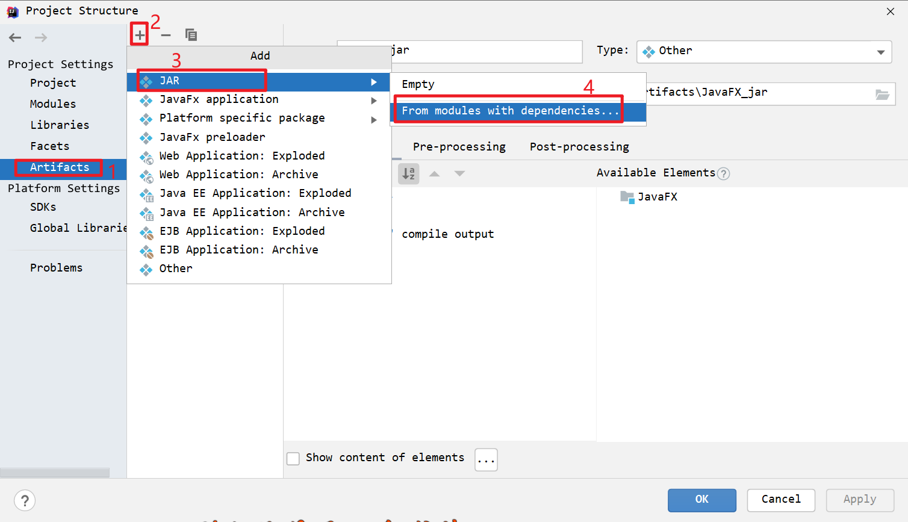Open Facets in the sidebar
Viewport: 908px width, 522px height.
point(50,146)
